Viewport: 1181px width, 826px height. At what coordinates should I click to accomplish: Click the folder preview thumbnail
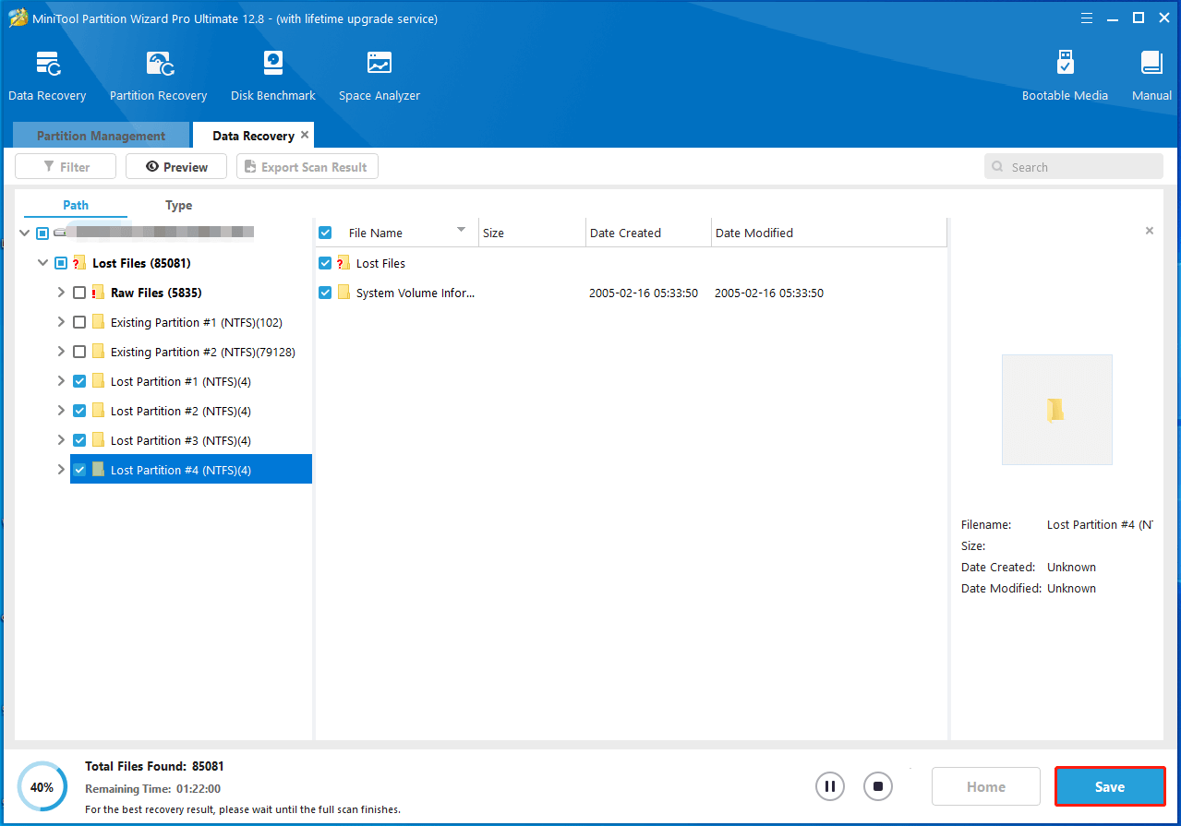click(x=1056, y=410)
